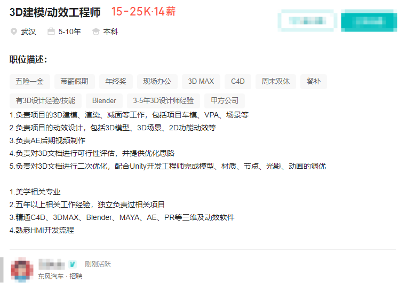The width and height of the screenshot is (407, 291).
Task: Click the graduation cap icon beside 本科
Action: pyautogui.click(x=96, y=32)
